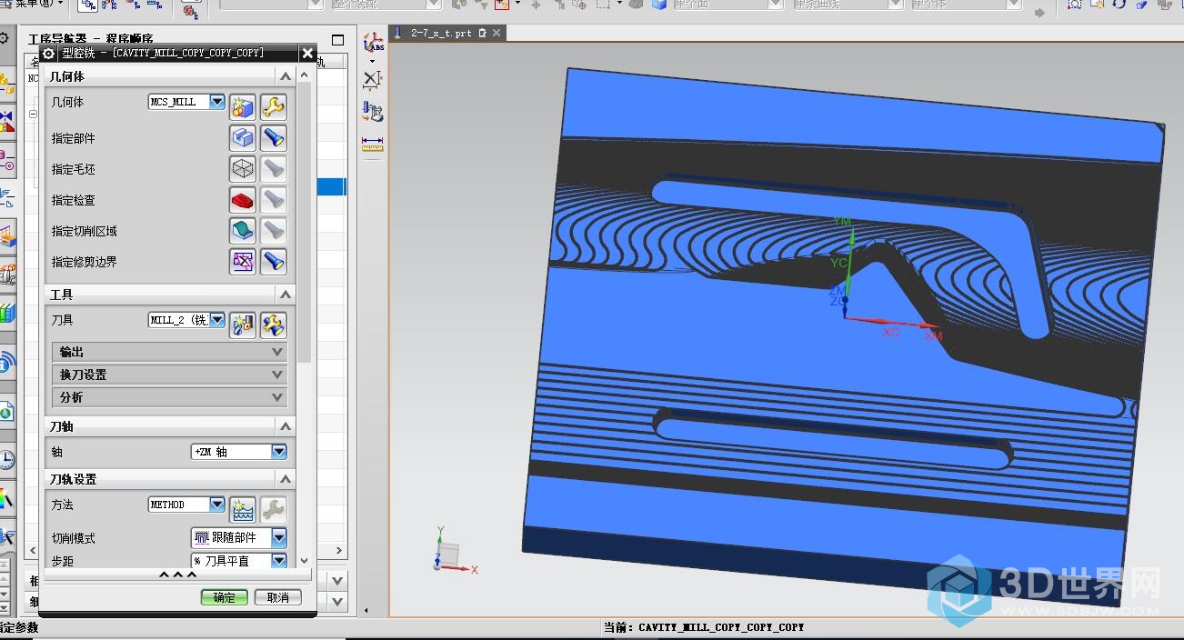Open the web browser sidebar icon
This screenshot has width=1184, height=640.
click(x=6, y=413)
